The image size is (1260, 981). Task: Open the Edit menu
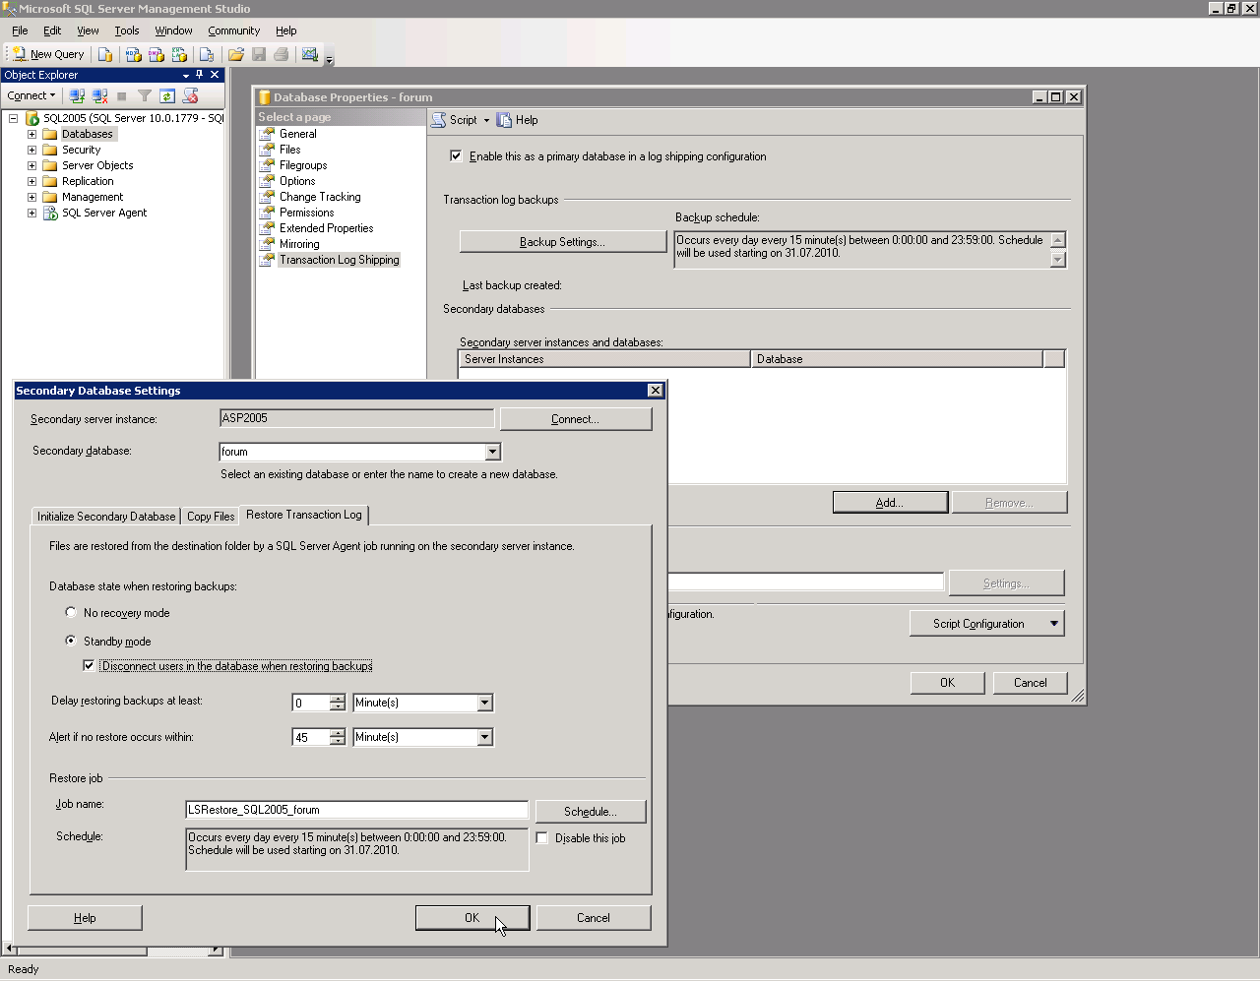pyautogui.click(x=52, y=31)
